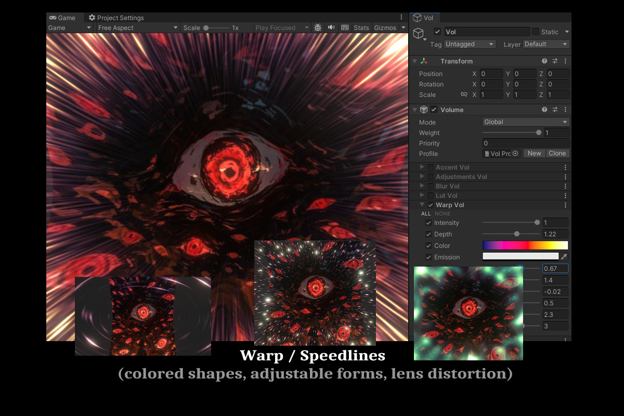Click the Transform component icon
Image resolution: width=624 pixels, height=416 pixels.
[x=424, y=61]
